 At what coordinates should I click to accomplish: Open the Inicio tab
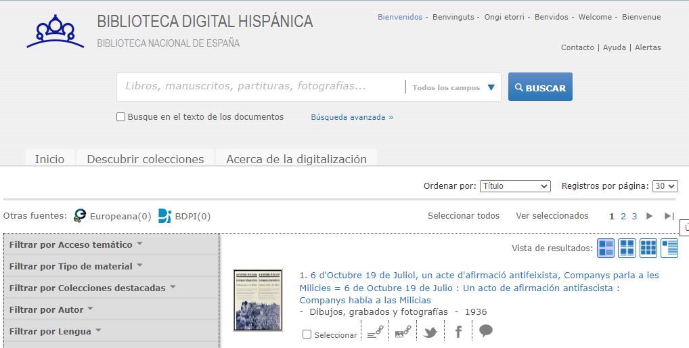pos(49,158)
